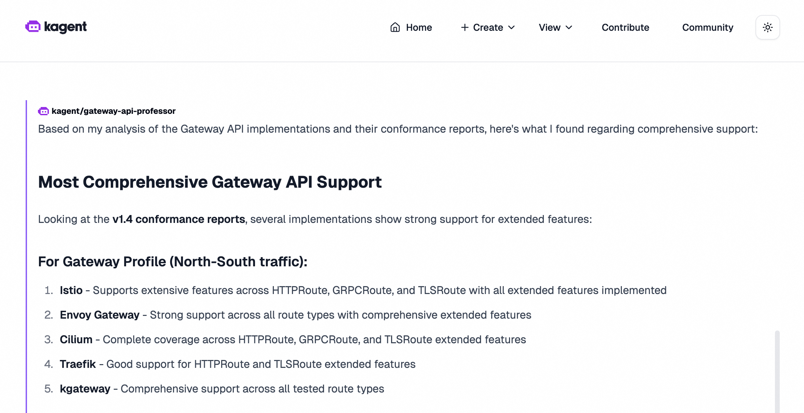The image size is (804, 413).
Task: Expand the View dropdown chevron
Action: (569, 27)
